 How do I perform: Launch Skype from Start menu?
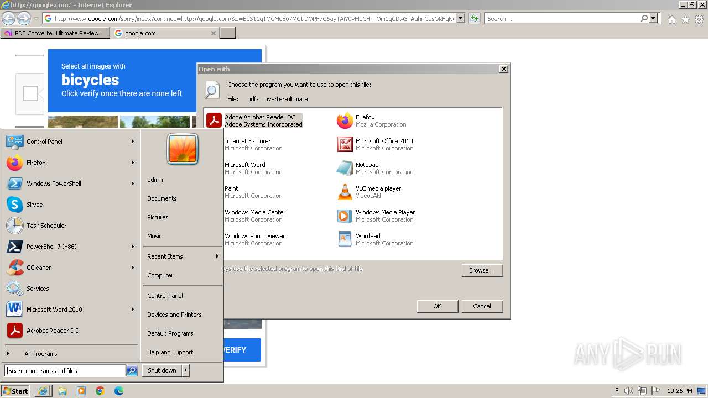click(70, 205)
